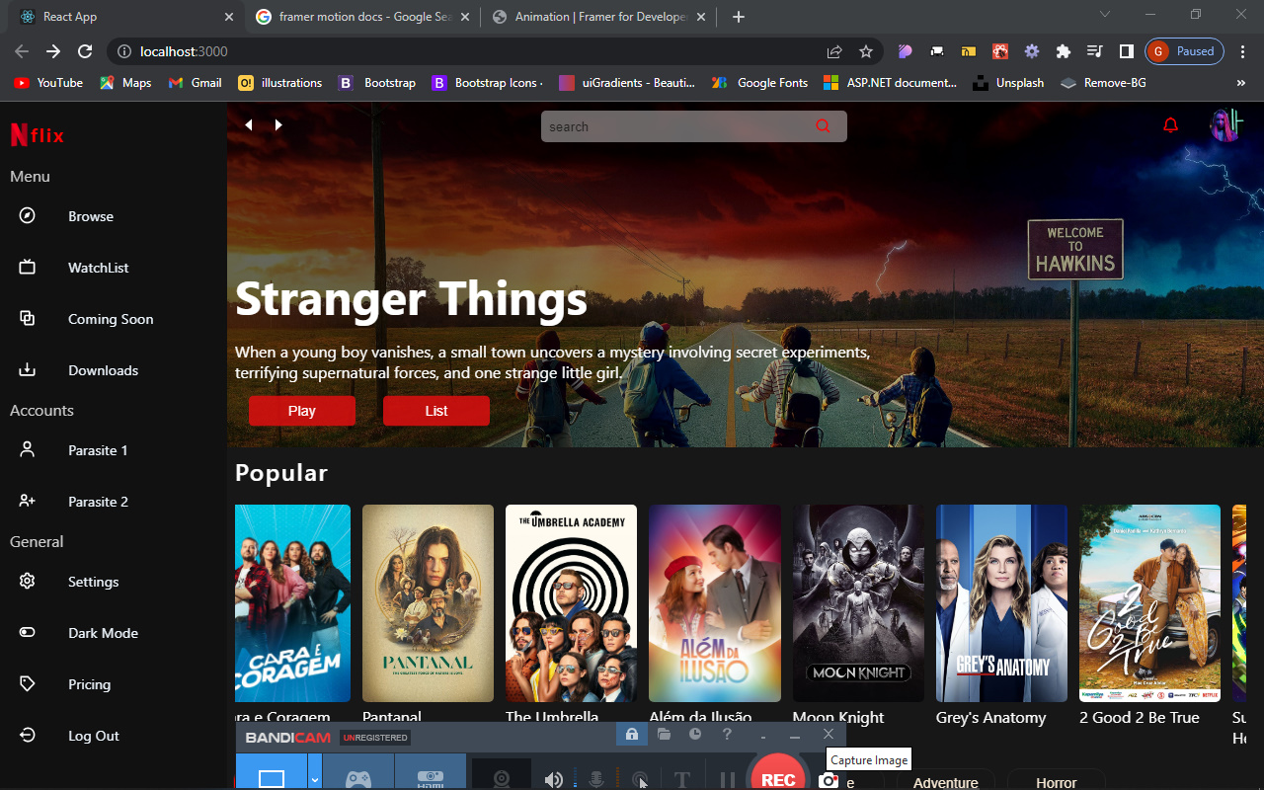
Task: Open Chrome extensions puzzle icon
Action: pos(1064,51)
